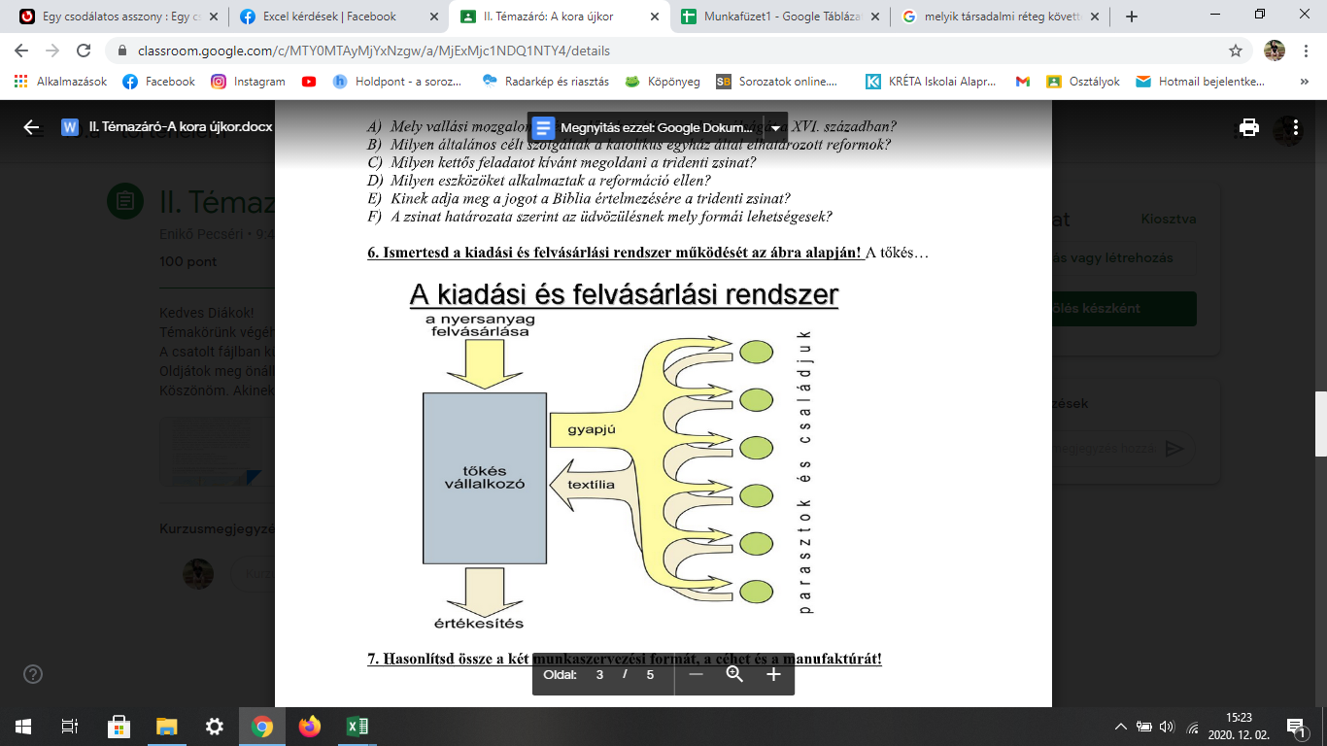Bookmark page with the star icon
1327x746 pixels.
click(1236, 51)
